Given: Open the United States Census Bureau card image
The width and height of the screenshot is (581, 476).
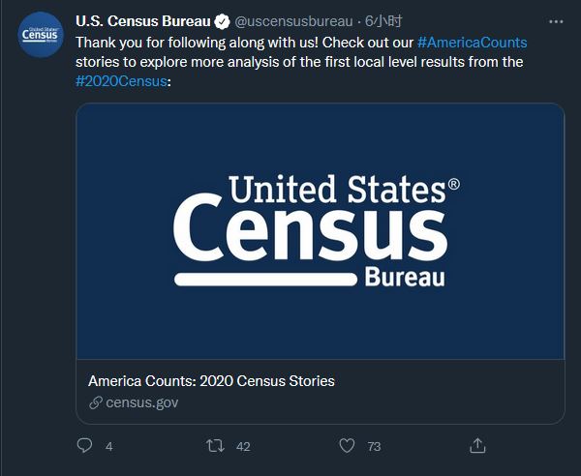Looking at the screenshot, I should pos(320,230).
